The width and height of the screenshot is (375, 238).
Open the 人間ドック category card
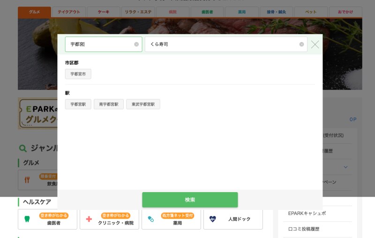[x=233, y=219]
